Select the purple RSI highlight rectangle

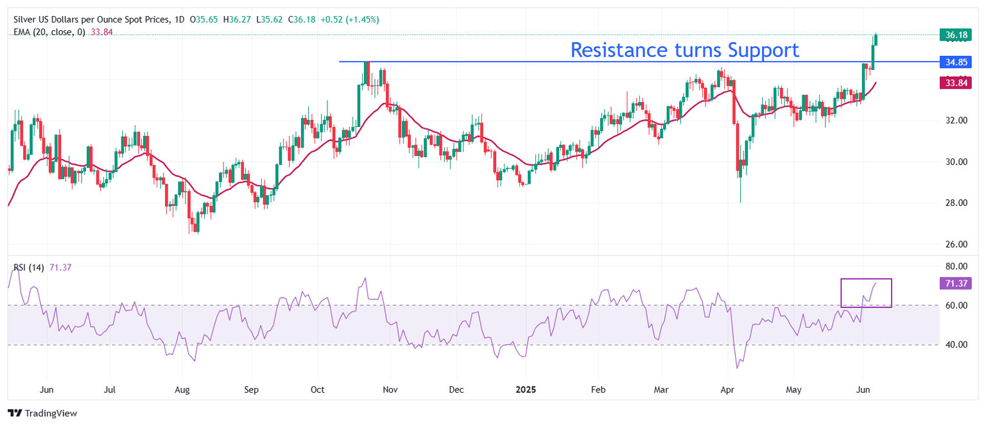point(866,293)
